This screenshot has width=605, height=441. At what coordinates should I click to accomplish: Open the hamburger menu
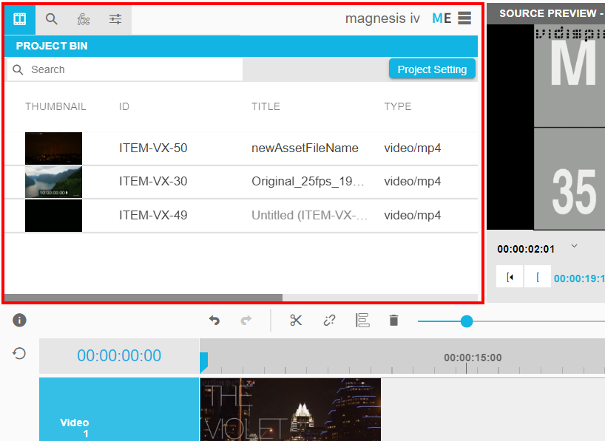(x=464, y=18)
